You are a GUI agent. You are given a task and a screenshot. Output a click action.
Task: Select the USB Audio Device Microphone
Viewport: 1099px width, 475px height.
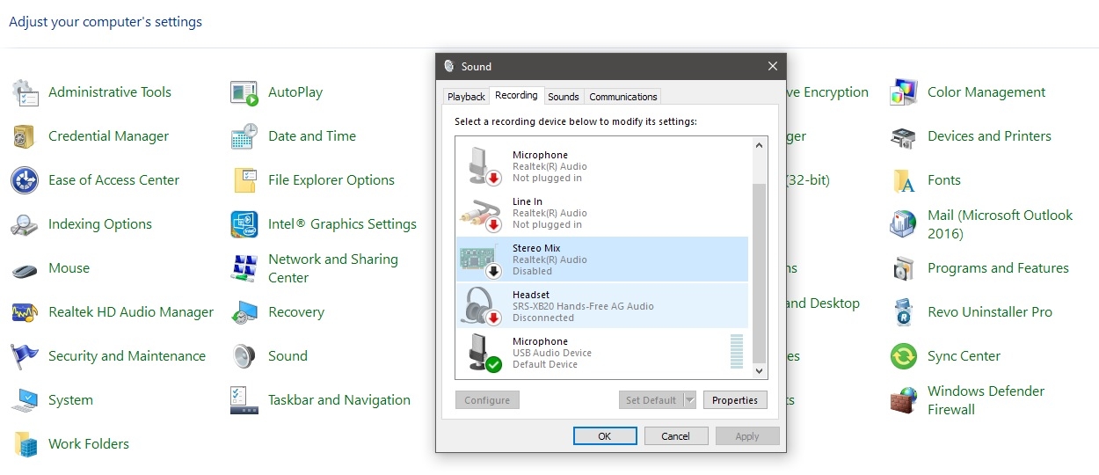pyautogui.click(x=602, y=353)
